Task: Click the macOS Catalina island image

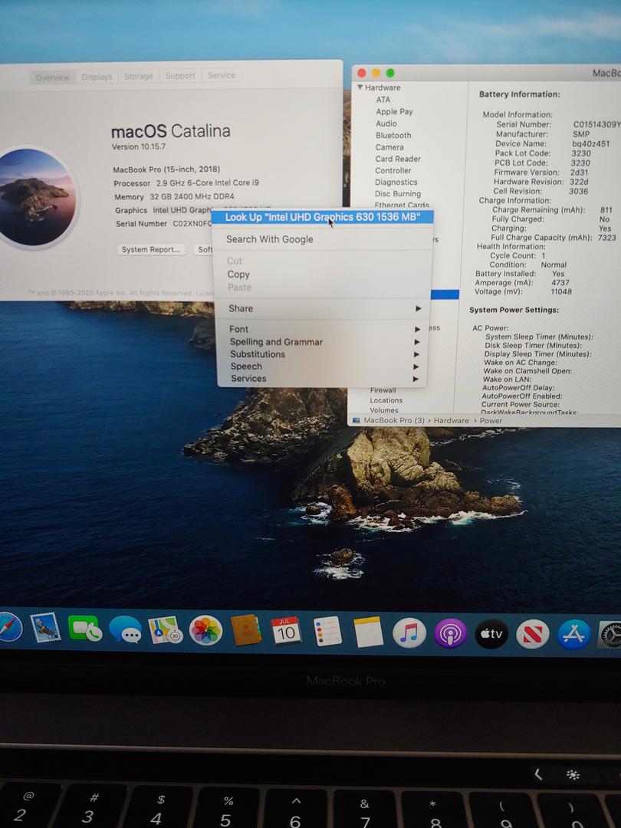Action: point(36,197)
